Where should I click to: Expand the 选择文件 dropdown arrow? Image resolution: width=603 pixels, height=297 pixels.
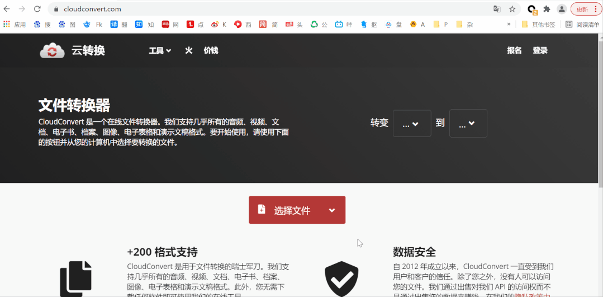(x=333, y=210)
